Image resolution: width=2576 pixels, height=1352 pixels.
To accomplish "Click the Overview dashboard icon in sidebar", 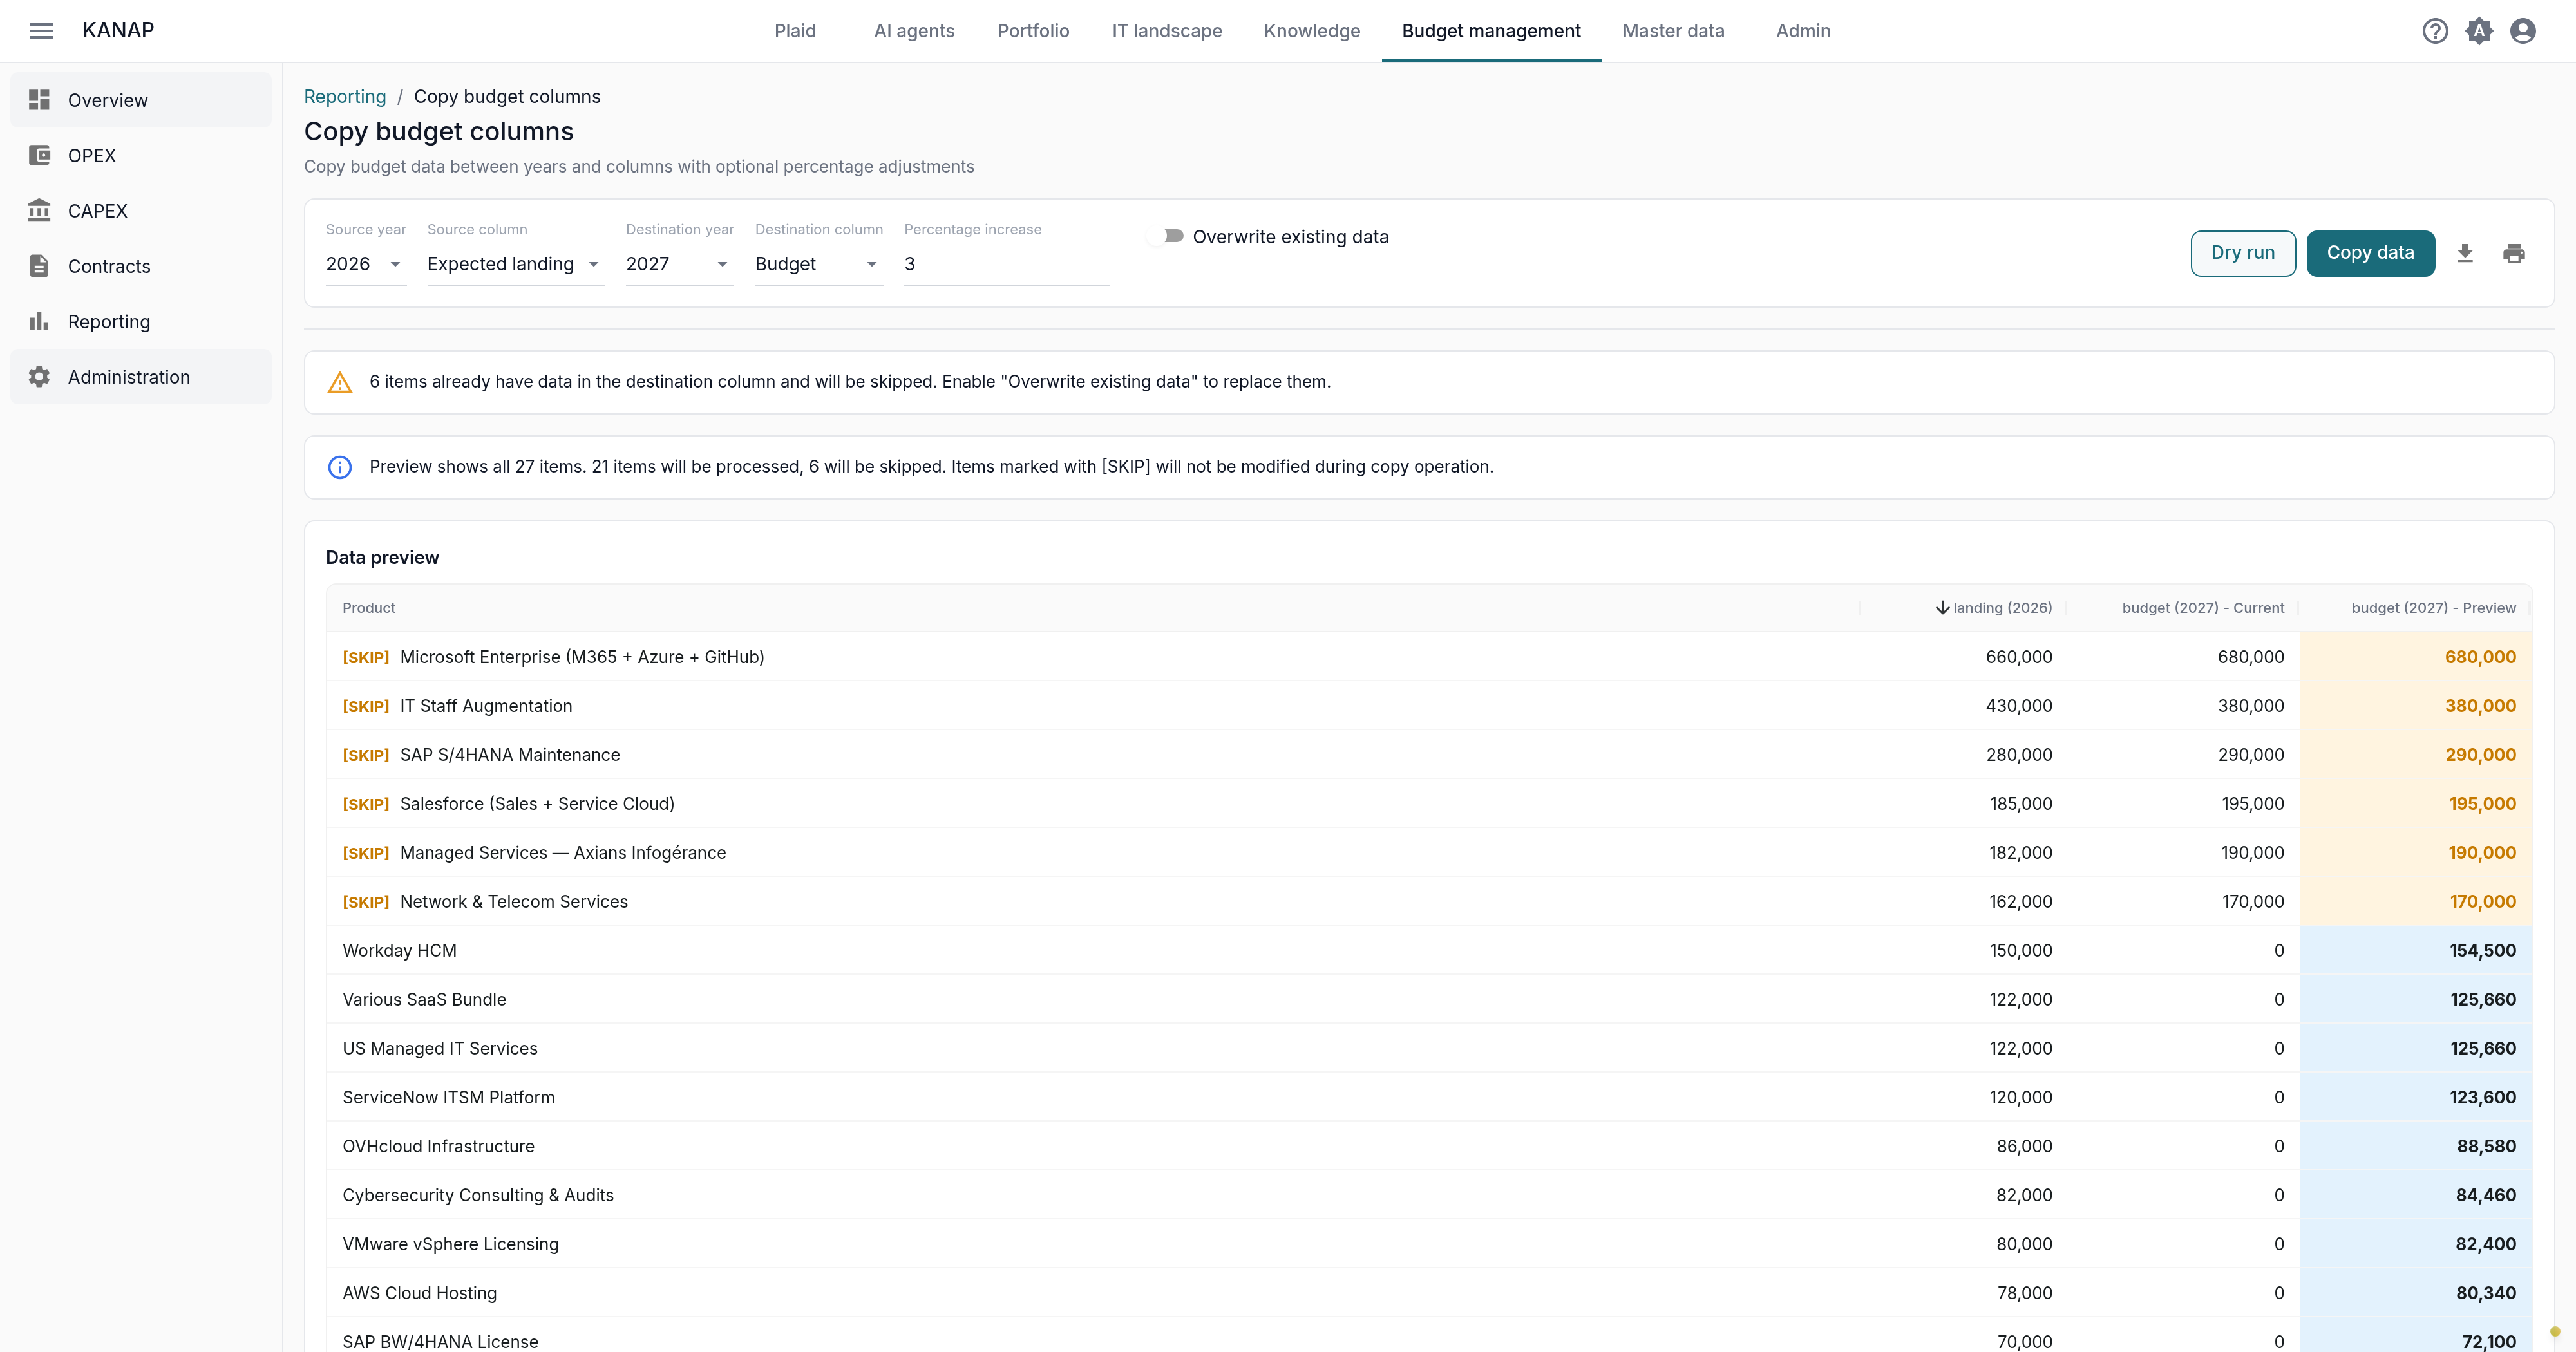I will tap(39, 100).
